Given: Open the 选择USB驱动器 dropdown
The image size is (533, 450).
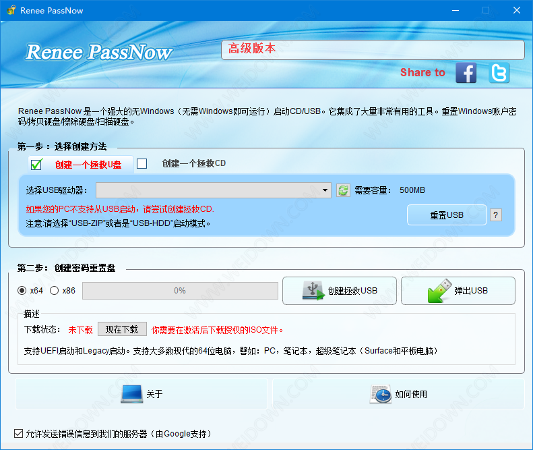Looking at the screenshot, I should tap(214, 190).
